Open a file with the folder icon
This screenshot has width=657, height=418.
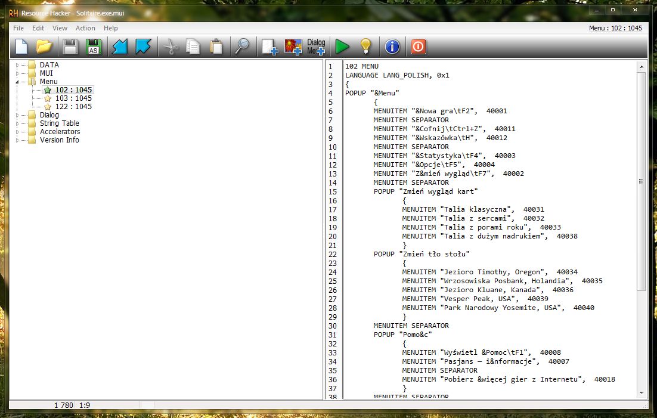coord(44,47)
